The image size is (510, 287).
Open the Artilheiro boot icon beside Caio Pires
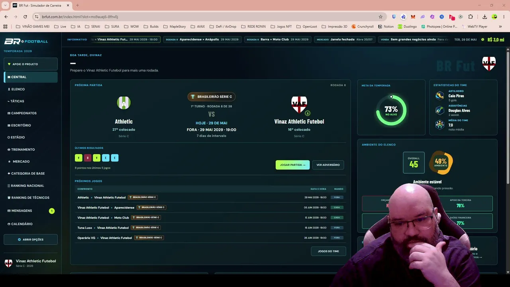click(x=440, y=96)
